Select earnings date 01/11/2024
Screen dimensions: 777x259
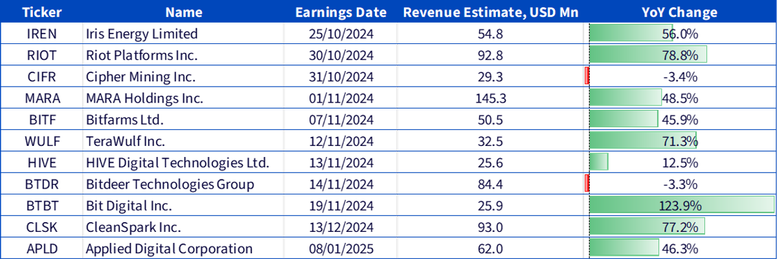(341, 98)
